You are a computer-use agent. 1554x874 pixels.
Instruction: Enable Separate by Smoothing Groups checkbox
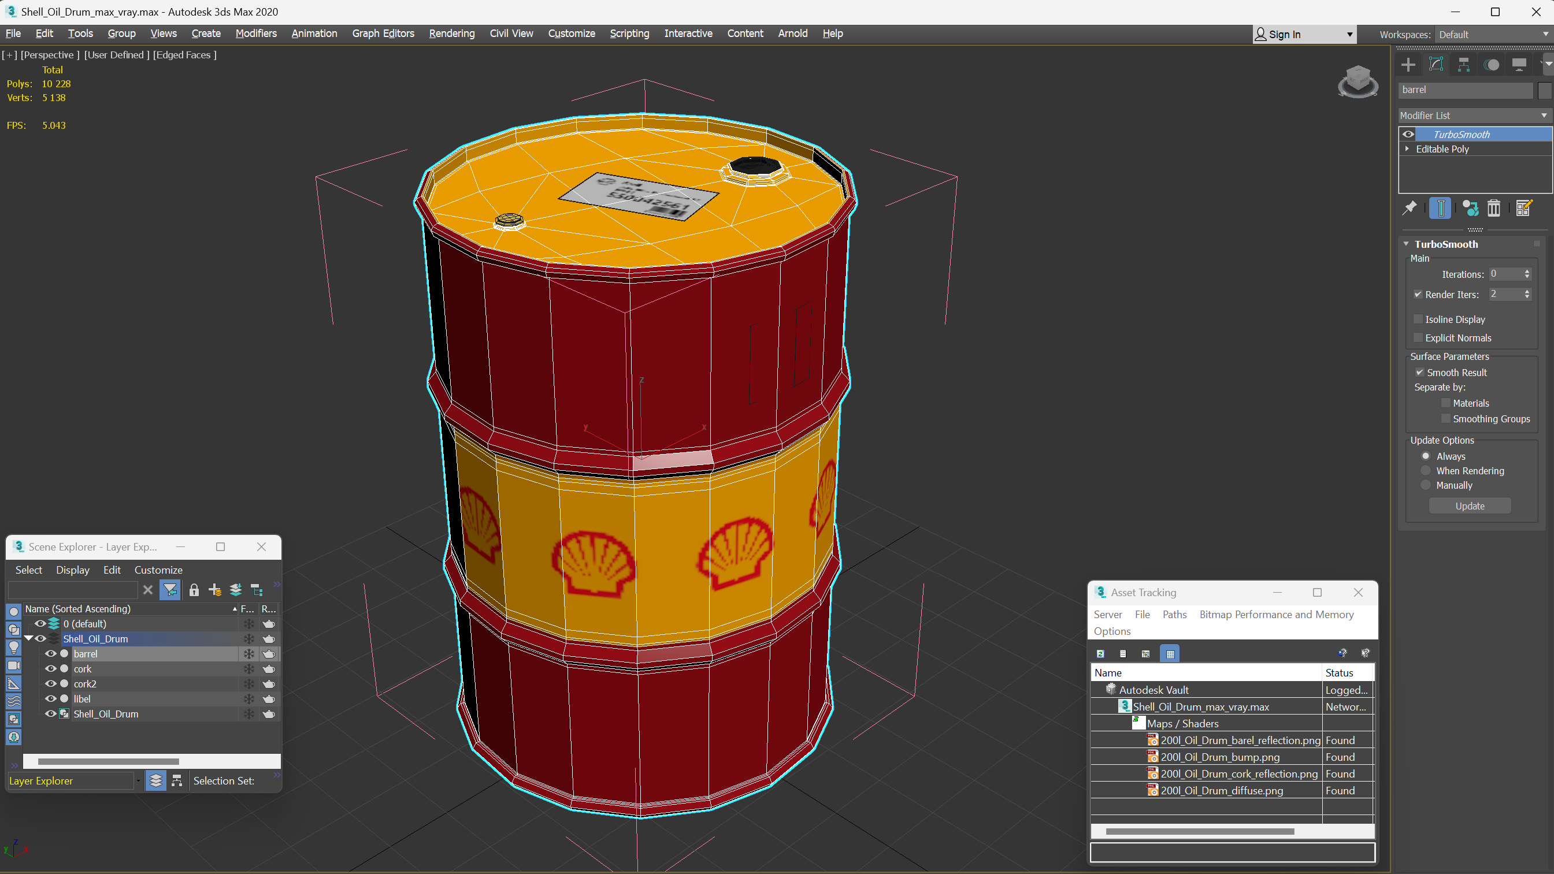click(x=1445, y=419)
